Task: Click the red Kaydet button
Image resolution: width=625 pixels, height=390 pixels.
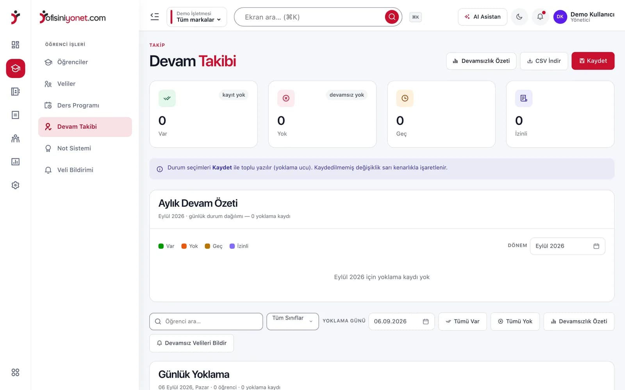Action: click(x=593, y=61)
